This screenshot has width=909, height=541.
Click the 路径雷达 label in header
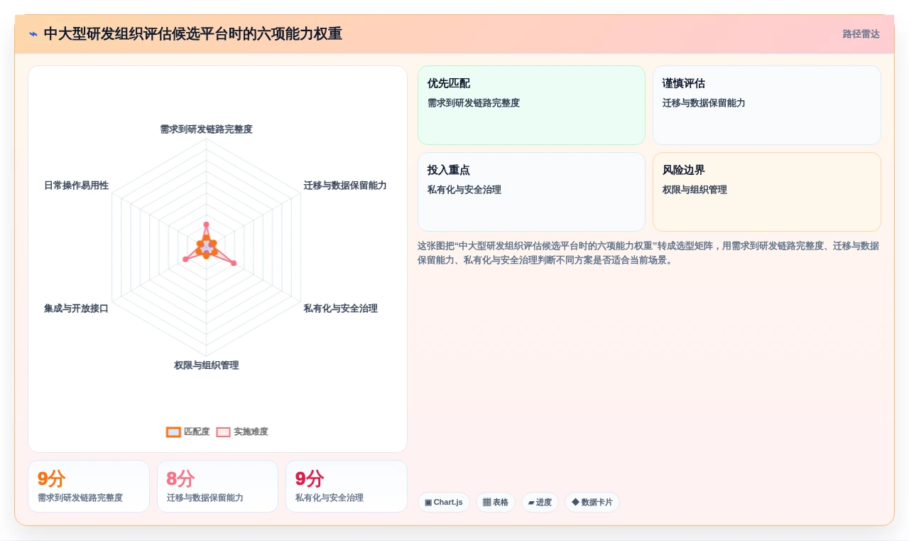(861, 34)
